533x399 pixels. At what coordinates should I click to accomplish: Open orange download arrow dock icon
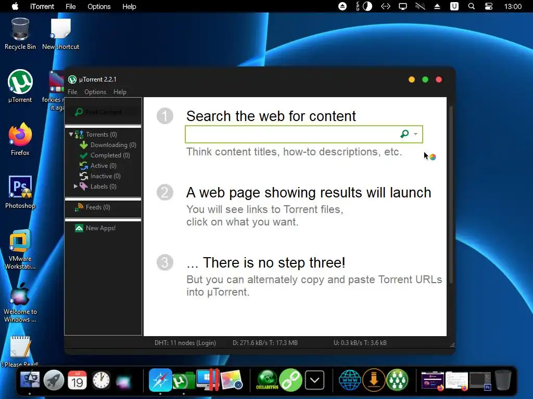374,380
